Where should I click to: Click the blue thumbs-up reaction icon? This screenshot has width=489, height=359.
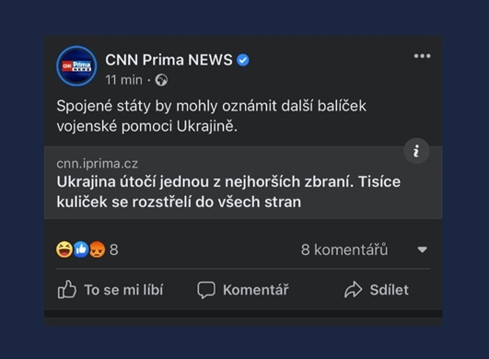81,249
